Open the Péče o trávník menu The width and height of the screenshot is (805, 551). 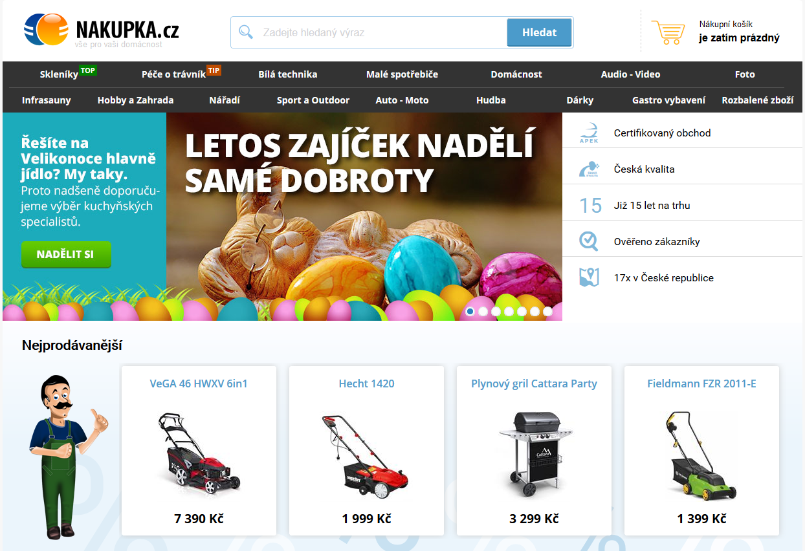173,74
